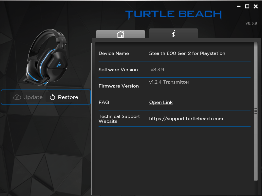Click the info panel scrollbar thumb
The height and width of the screenshot is (196, 262).
[x=256, y=111]
